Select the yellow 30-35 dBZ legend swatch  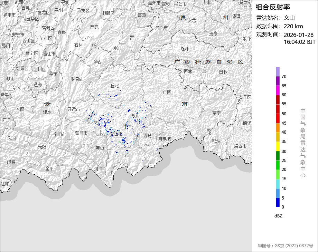[278, 146]
